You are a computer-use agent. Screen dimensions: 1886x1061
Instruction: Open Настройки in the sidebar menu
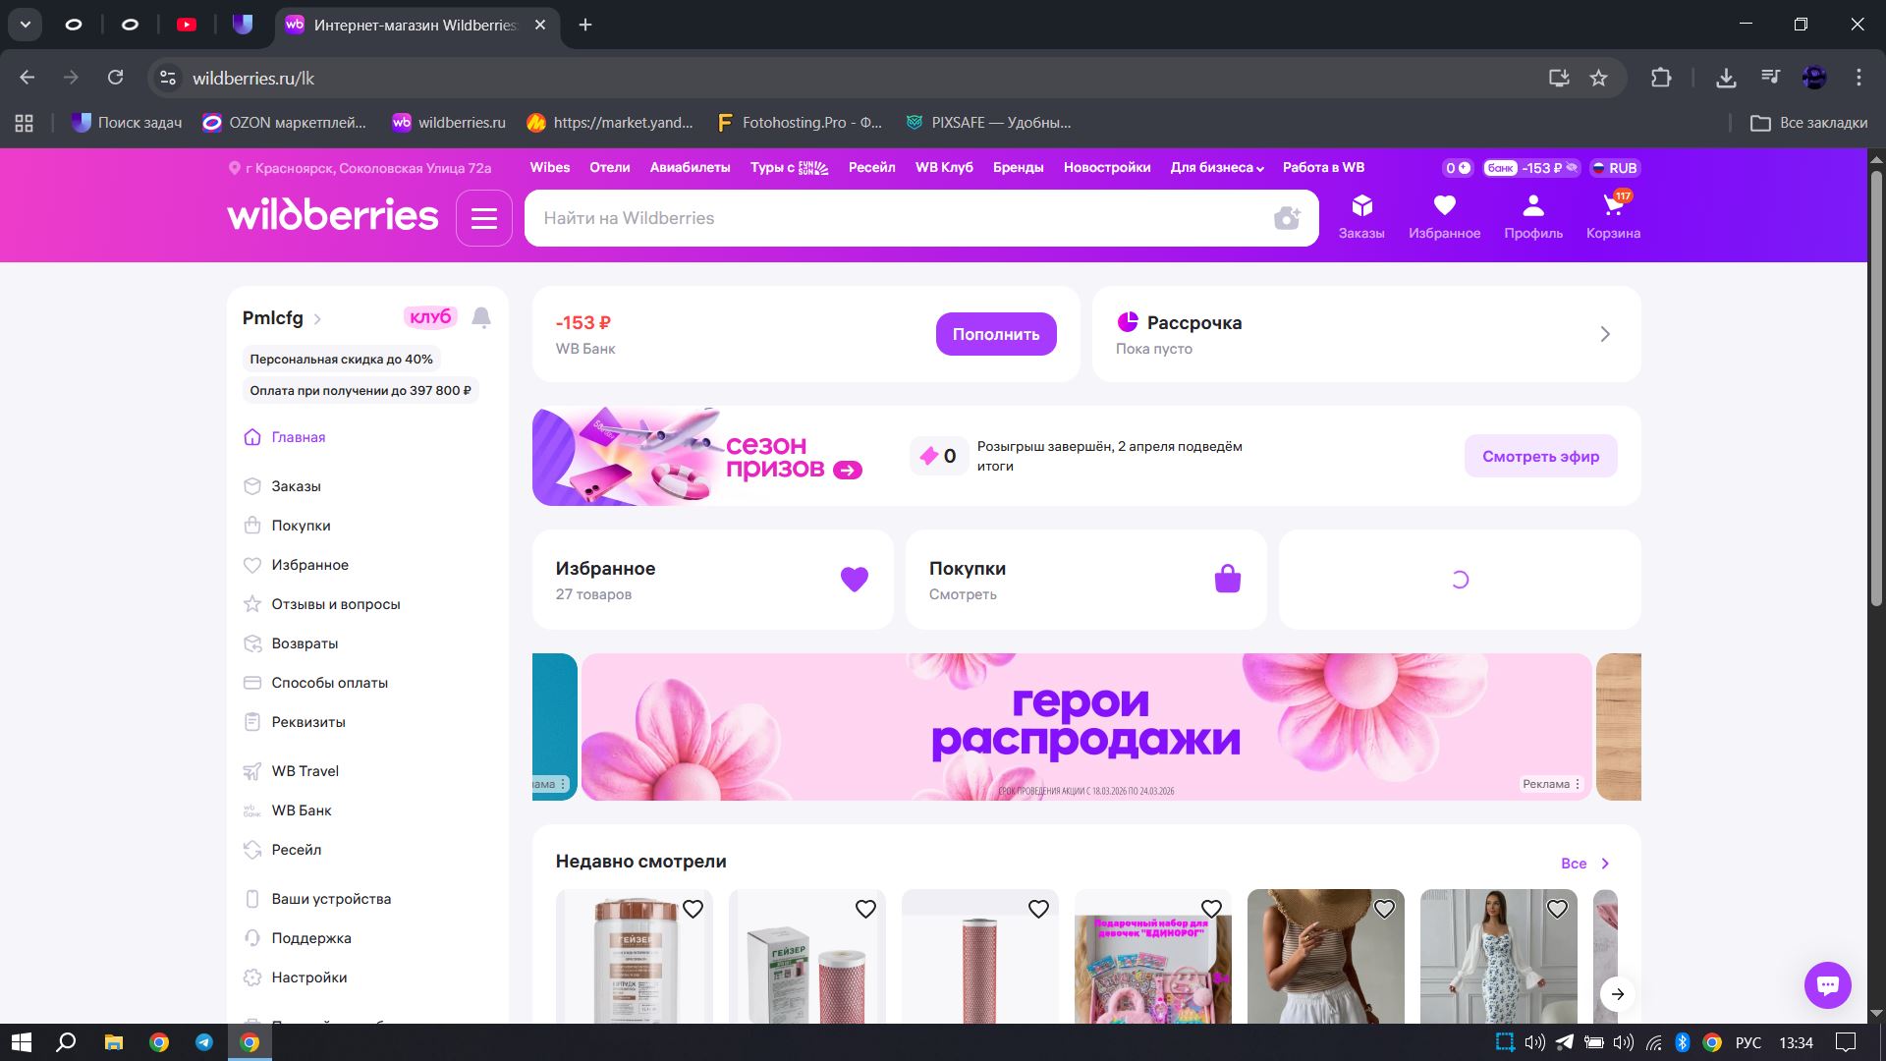[x=308, y=977]
